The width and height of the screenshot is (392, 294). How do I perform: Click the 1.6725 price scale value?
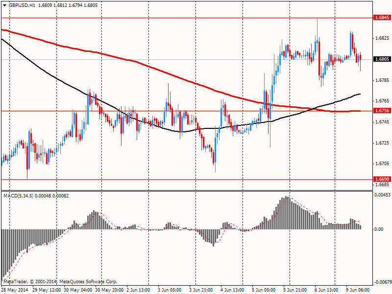pos(382,143)
